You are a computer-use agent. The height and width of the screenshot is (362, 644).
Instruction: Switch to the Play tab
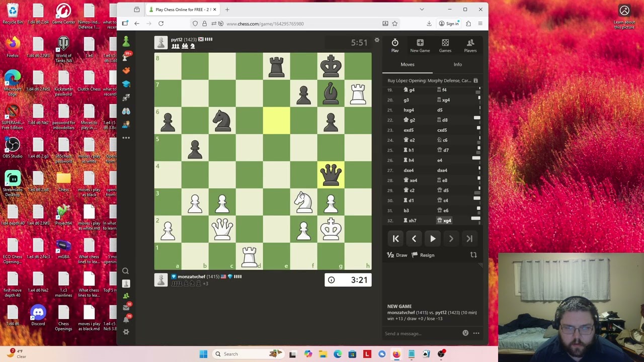pyautogui.click(x=395, y=45)
